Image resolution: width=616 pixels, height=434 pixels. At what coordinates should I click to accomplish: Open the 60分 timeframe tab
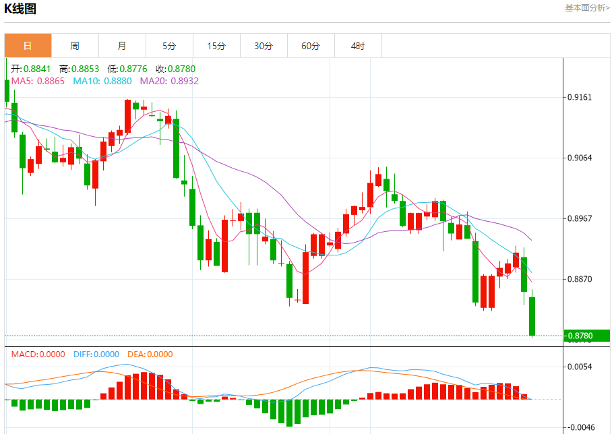point(311,46)
